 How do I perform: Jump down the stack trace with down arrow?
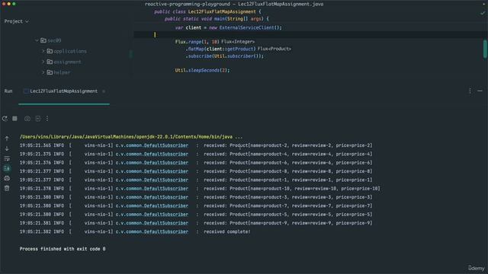(7, 149)
